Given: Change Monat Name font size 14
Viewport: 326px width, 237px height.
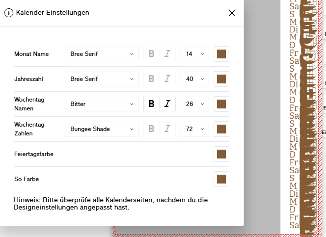Looking at the screenshot, I should coord(195,54).
